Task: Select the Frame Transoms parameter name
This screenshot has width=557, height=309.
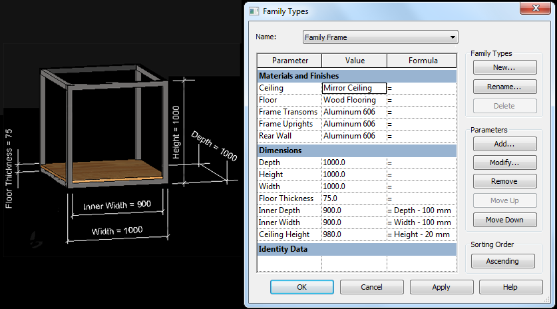Action: pyautogui.click(x=289, y=112)
